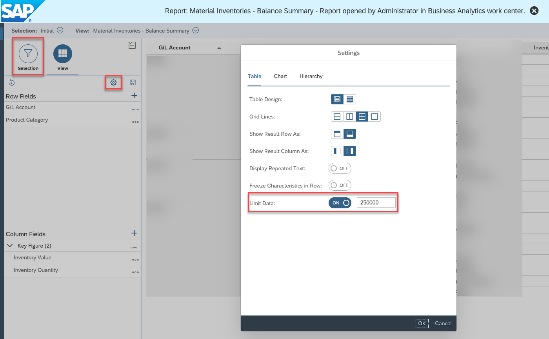Viewport: 549px width, 339px height.
Task: Open options for Key Figure (2)
Action: [x=134, y=248]
